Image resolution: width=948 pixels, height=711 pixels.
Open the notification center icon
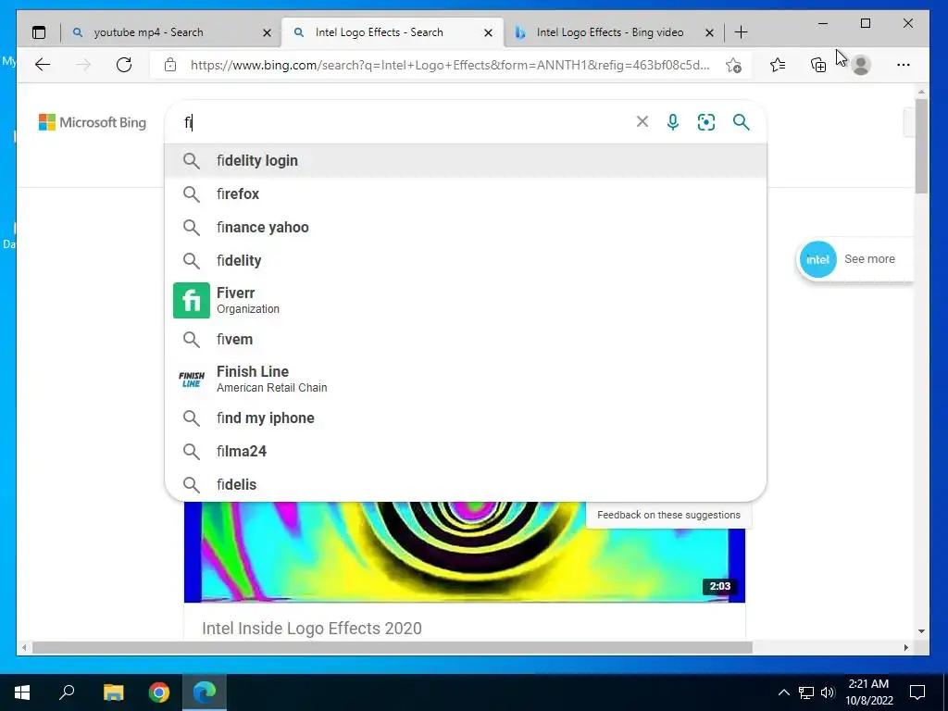917,692
